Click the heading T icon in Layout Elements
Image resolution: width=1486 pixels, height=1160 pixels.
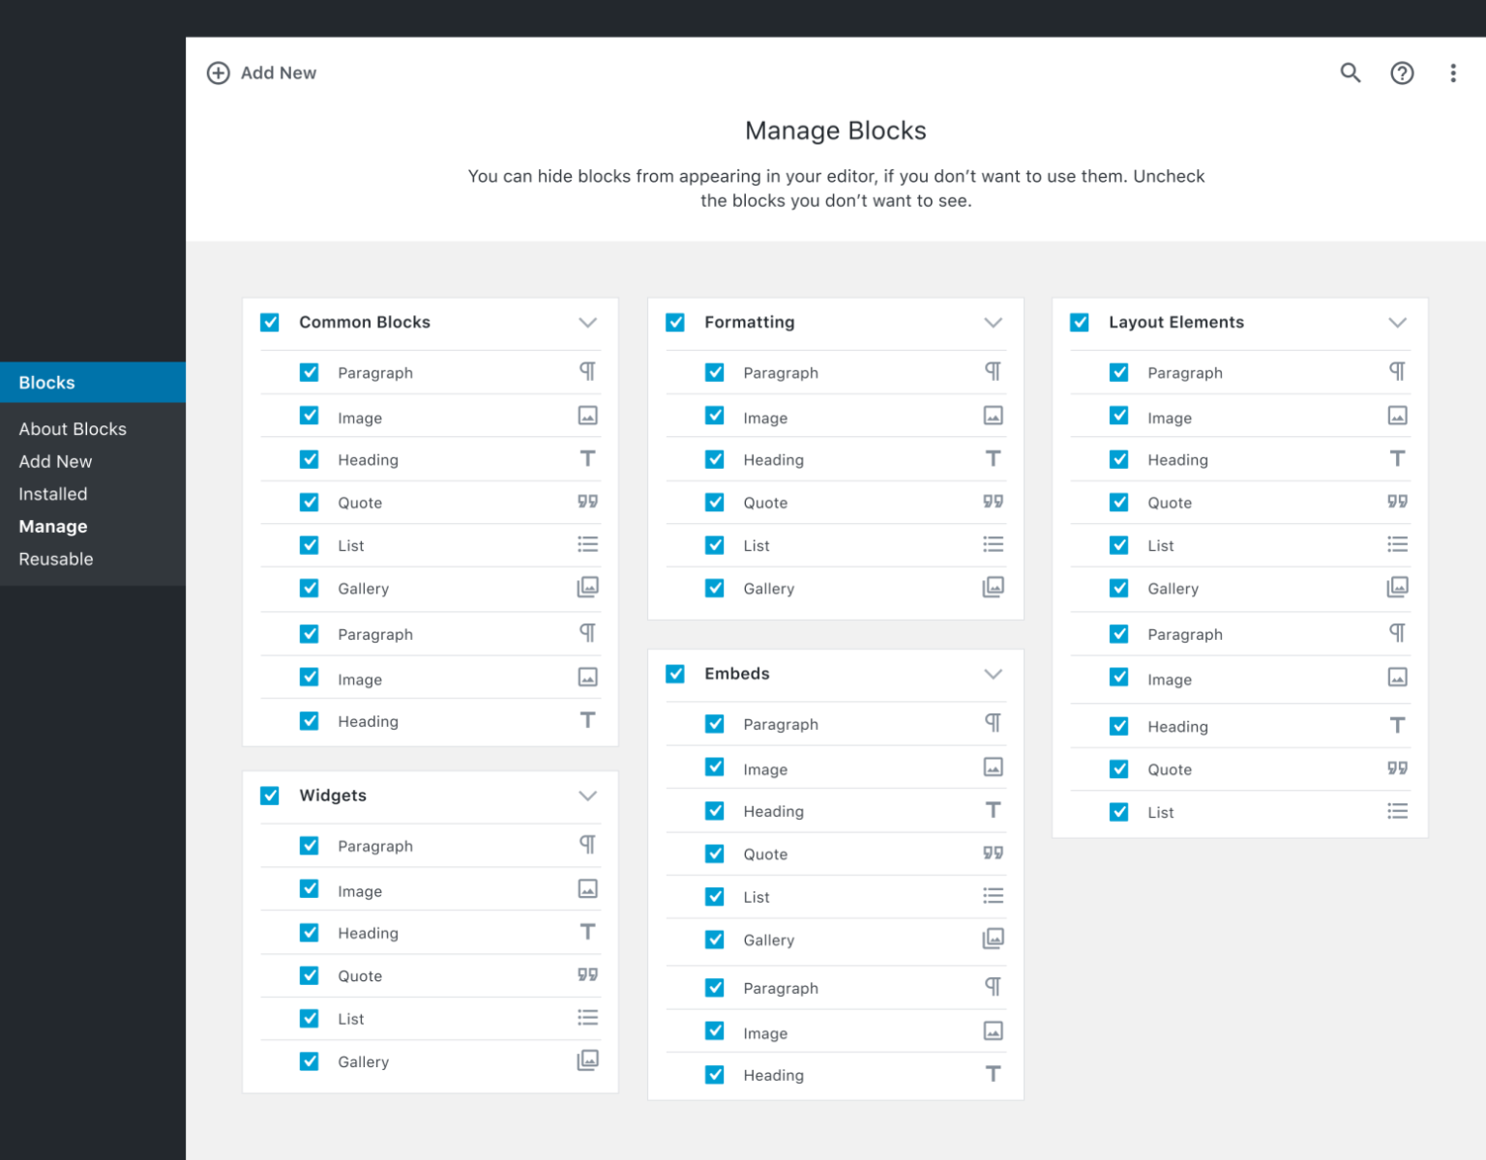(1397, 459)
